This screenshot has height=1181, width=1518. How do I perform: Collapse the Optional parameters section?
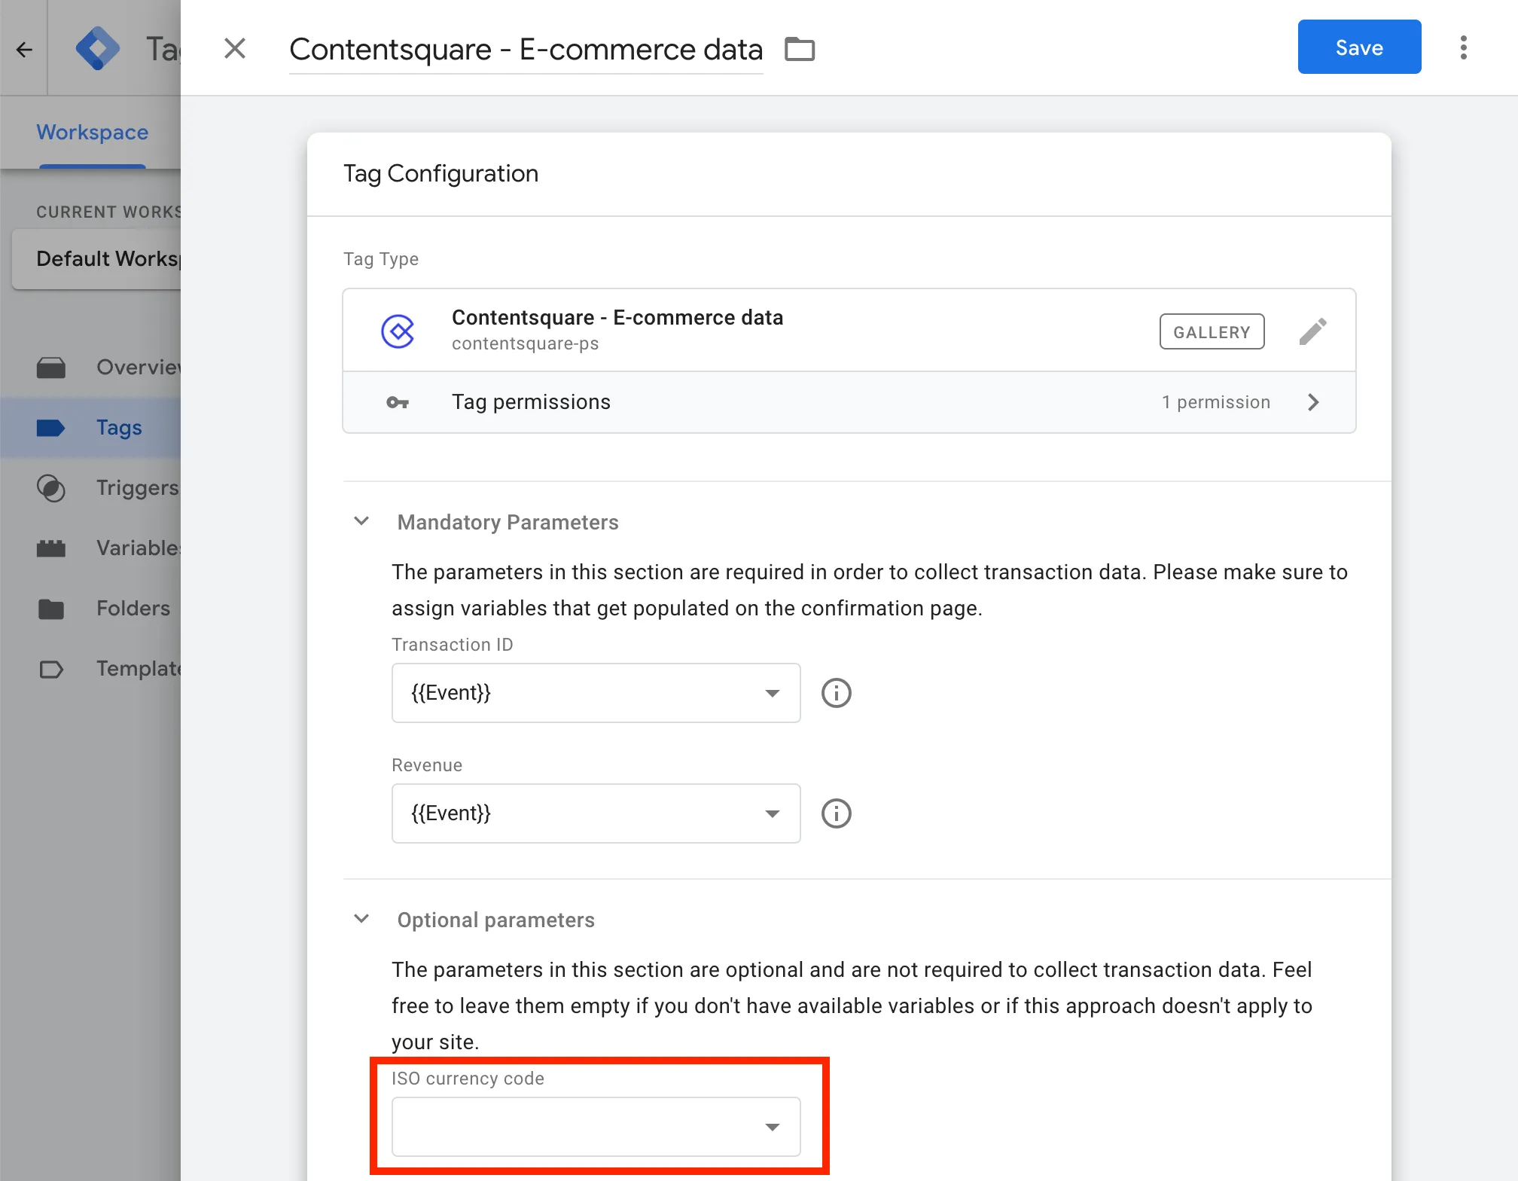tap(361, 919)
